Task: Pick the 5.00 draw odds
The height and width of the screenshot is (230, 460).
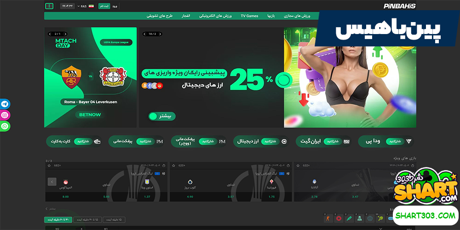Action: (x=106, y=196)
